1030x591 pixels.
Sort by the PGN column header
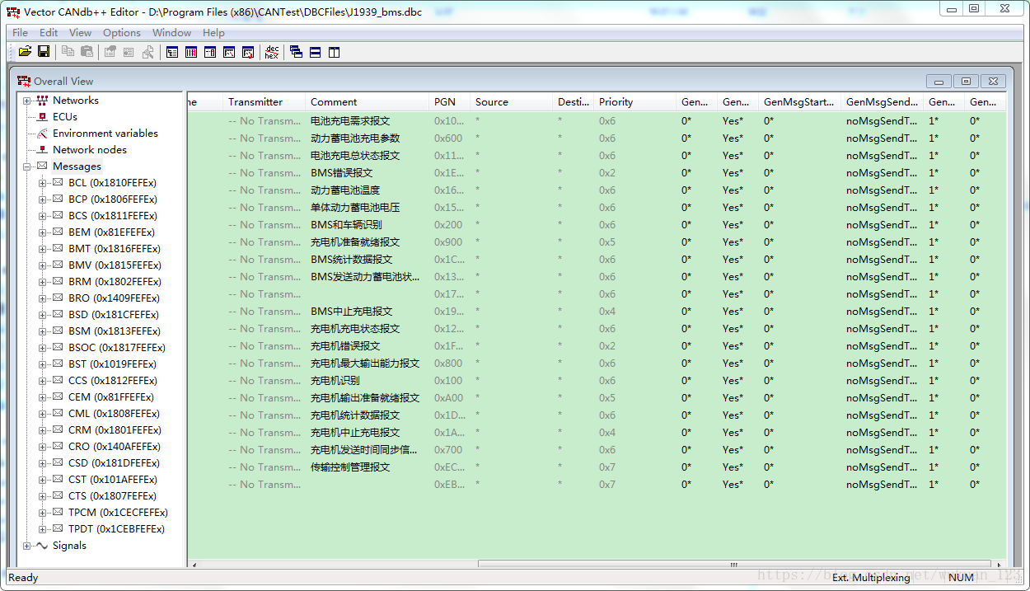pos(450,102)
